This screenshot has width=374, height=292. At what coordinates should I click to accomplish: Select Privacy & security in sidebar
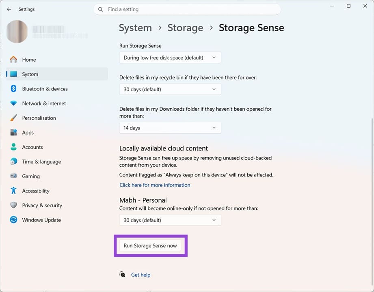[x=42, y=205]
